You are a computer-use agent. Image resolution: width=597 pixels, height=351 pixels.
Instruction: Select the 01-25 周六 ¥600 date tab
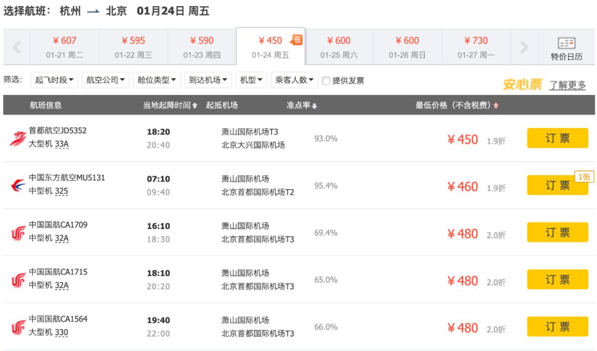click(339, 47)
